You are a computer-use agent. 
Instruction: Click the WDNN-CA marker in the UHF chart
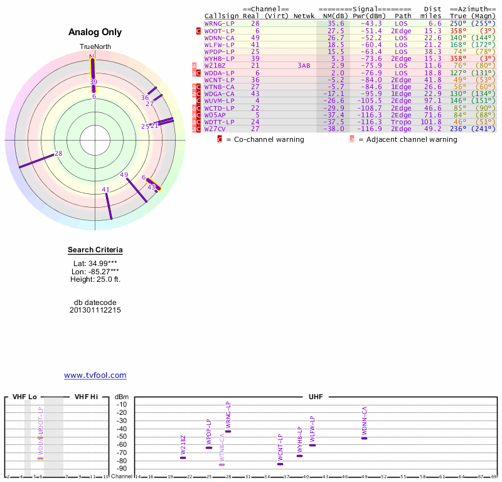364,438
